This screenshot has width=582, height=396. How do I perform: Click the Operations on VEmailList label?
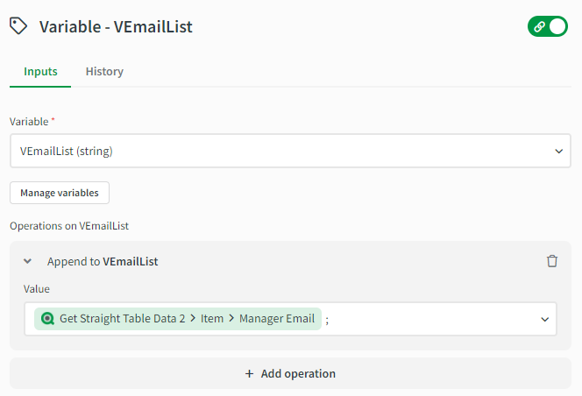[x=69, y=226]
